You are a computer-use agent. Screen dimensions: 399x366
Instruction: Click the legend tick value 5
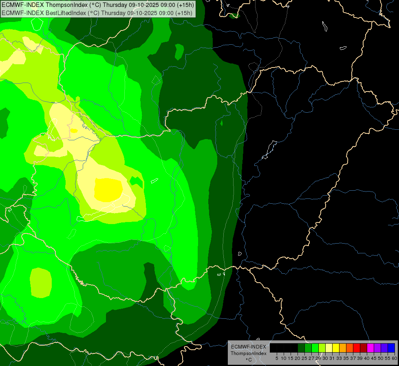click(x=277, y=358)
